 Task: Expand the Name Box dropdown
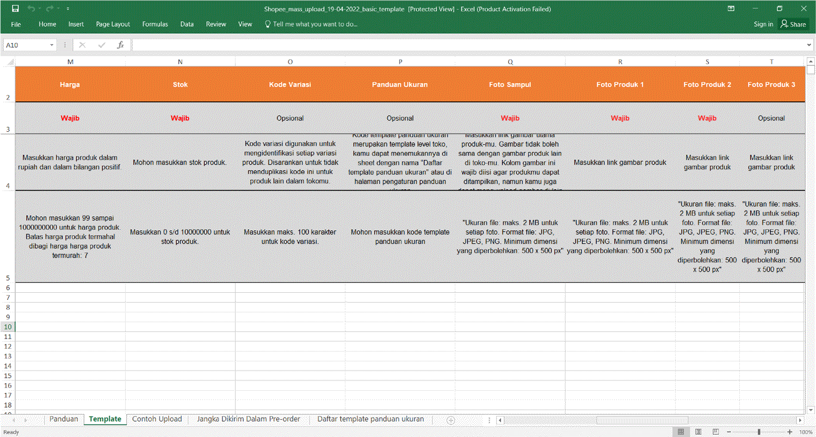52,45
